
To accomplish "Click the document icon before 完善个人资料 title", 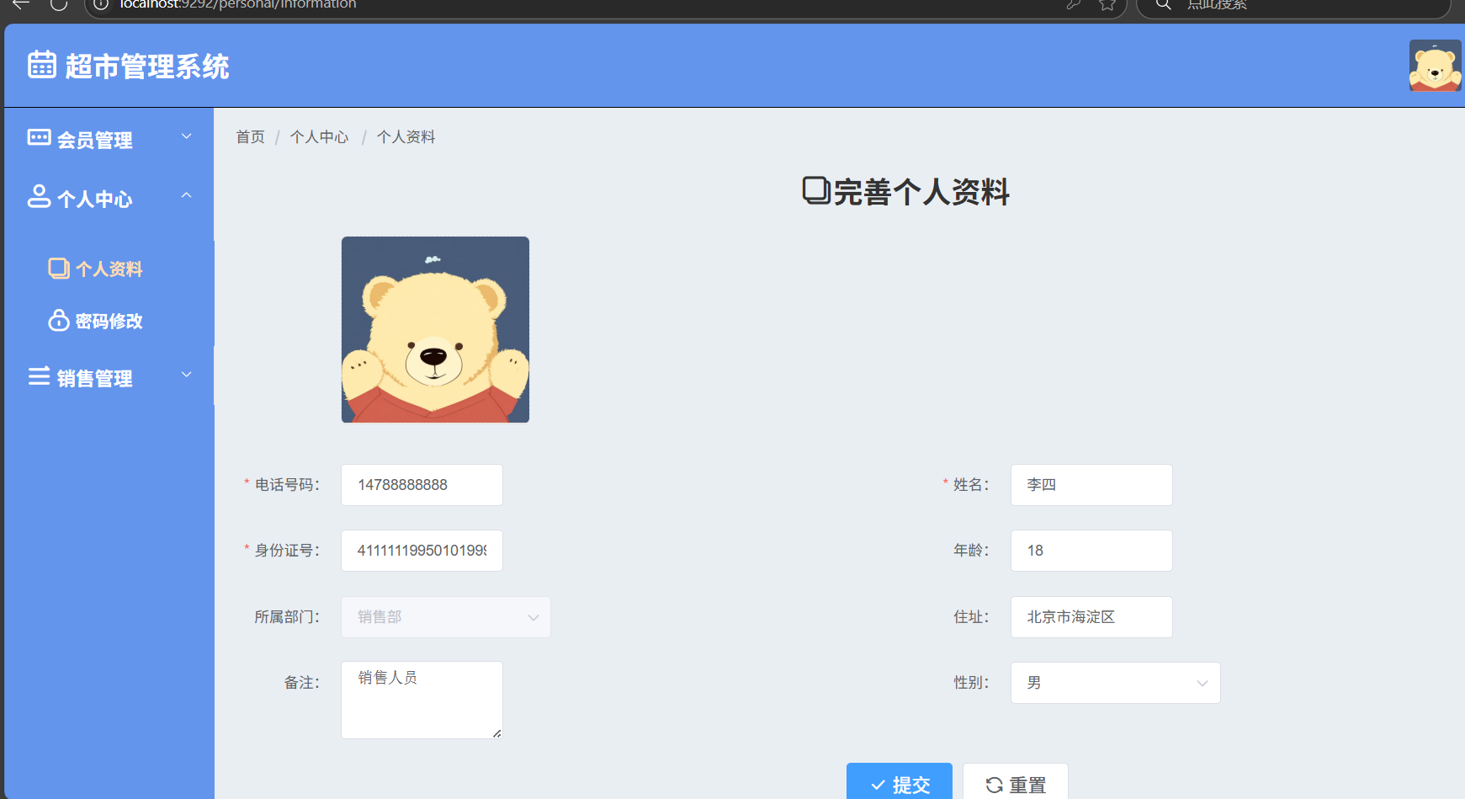I will [816, 190].
